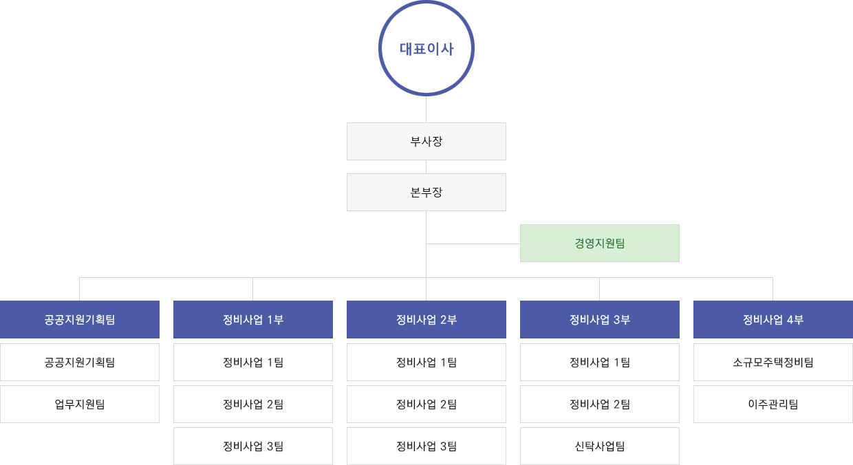Image resolution: width=853 pixels, height=465 pixels.
Task: Select 정비사업 3팀 under 정비사업 2부
Action: click(426, 446)
